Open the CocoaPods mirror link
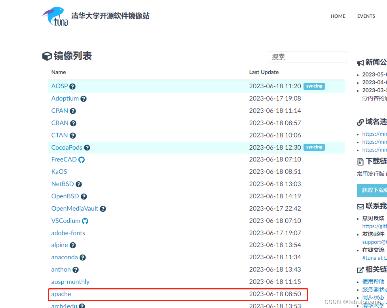 pos(66,147)
